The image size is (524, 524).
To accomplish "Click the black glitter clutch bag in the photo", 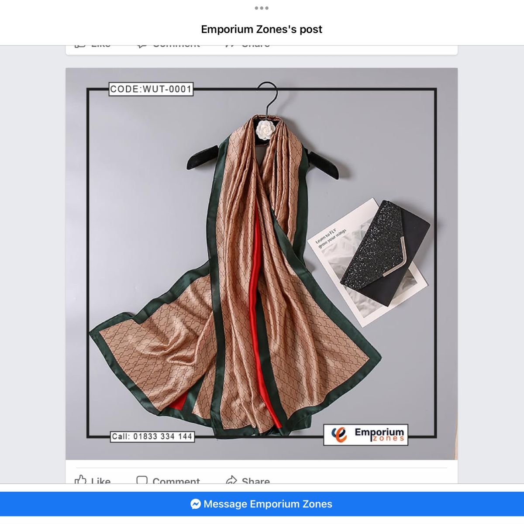I will click(385, 252).
